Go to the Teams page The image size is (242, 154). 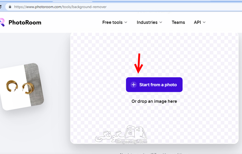coord(178,22)
